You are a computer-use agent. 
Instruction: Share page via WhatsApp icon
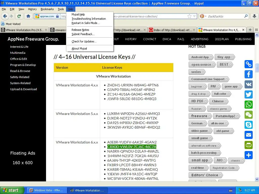[249, 105]
